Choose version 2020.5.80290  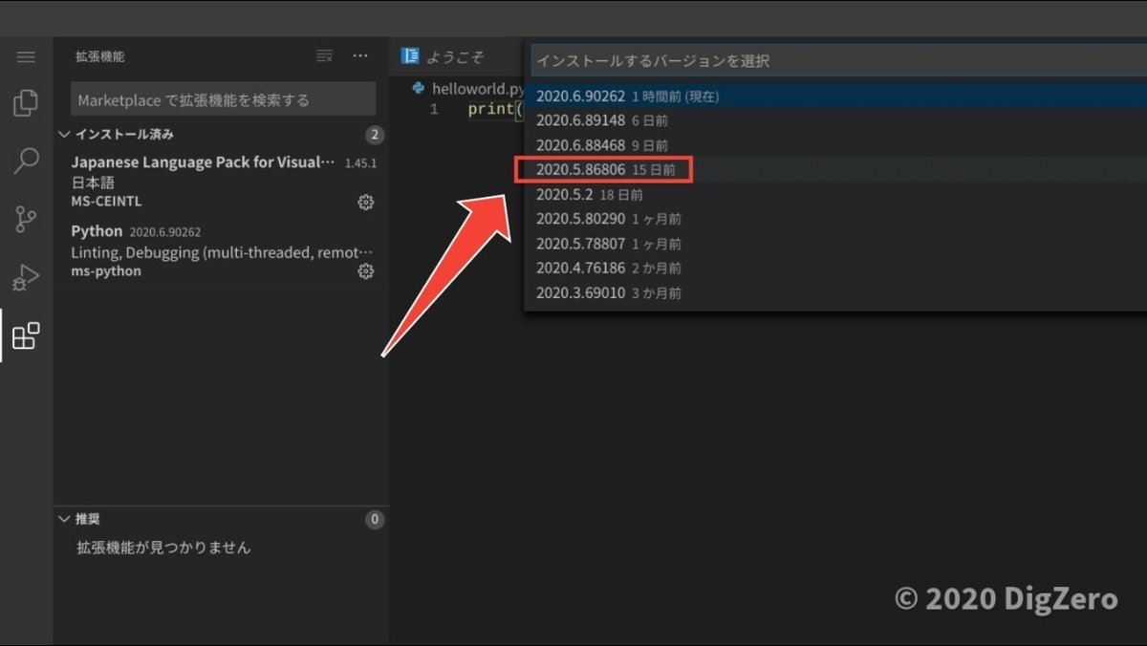click(836, 219)
